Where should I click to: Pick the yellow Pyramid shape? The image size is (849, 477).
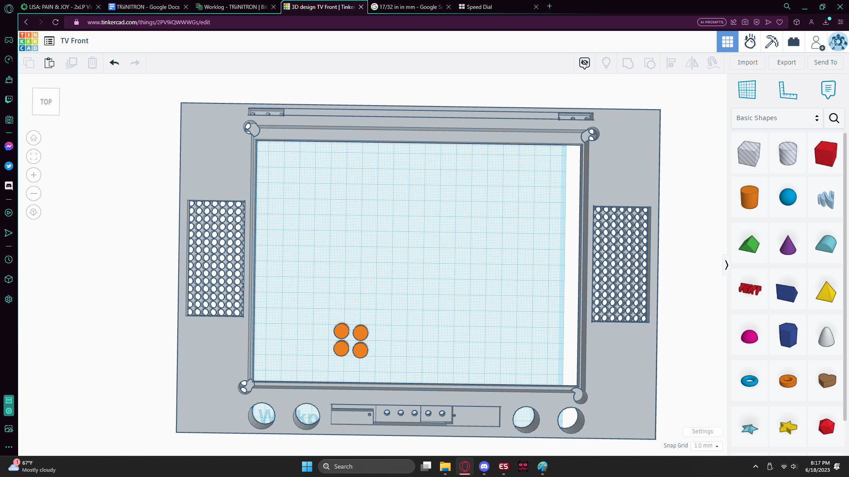[826, 291]
